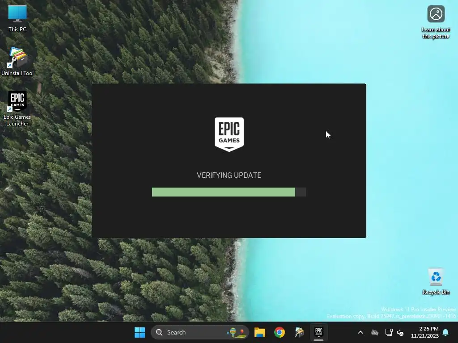
Task: Click the OneDrive cloud tray icon
Action: [x=375, y=332]
